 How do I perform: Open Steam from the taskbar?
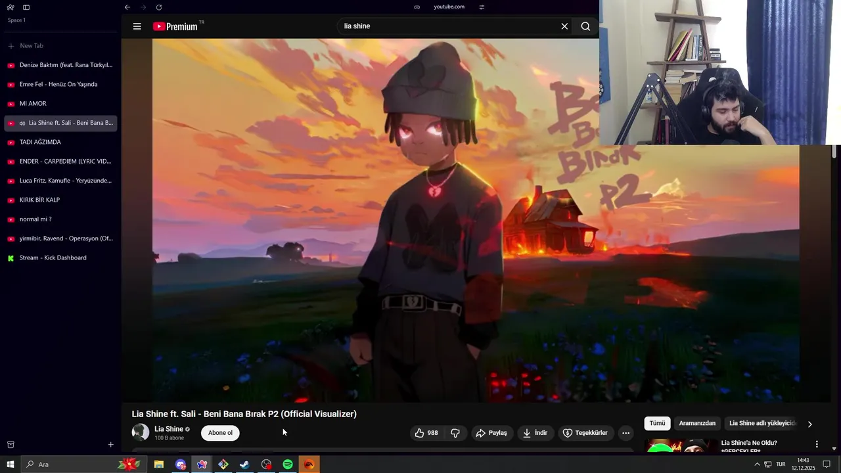click(244, 464)
